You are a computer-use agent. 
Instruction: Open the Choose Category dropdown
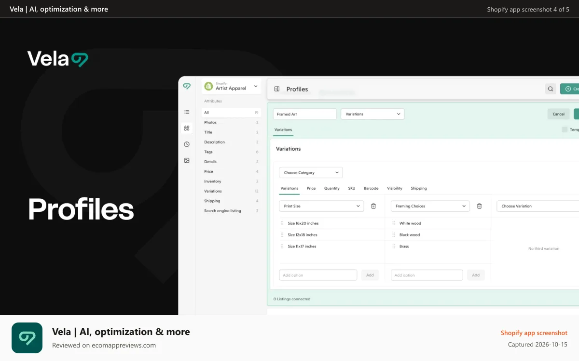click(311, 173)
